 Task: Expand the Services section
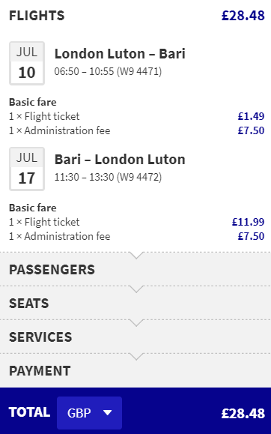[x=135, y=337]
